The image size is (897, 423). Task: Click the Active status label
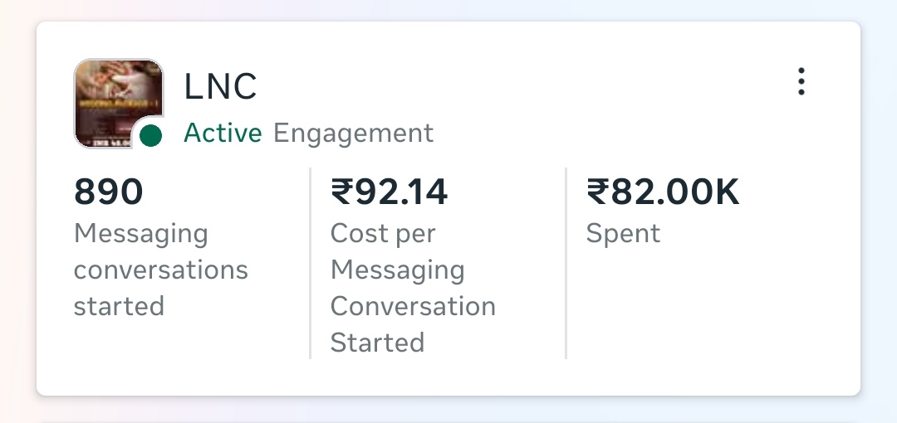pyautogui.click(x=223, y=134)
